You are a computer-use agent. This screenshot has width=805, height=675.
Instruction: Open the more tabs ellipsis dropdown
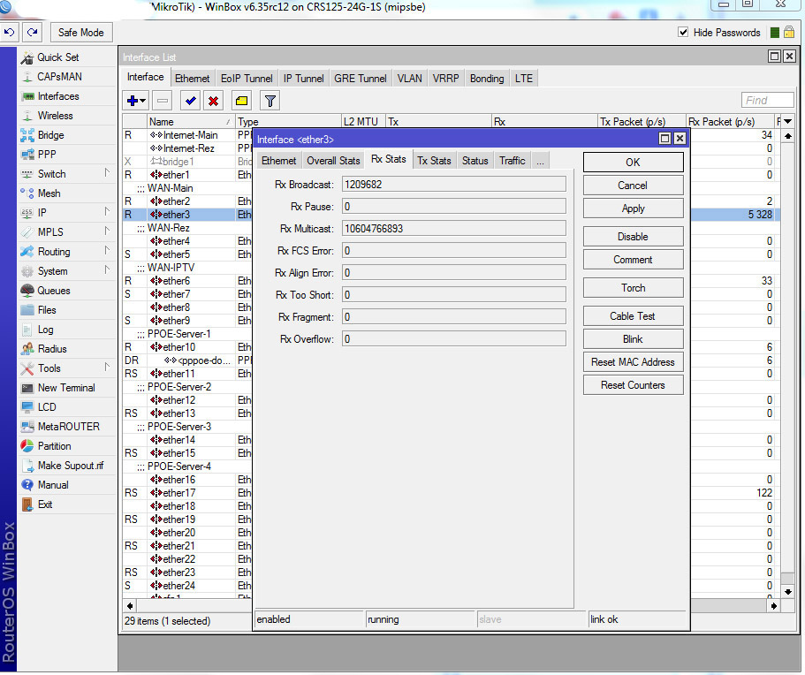pos(540,161)
